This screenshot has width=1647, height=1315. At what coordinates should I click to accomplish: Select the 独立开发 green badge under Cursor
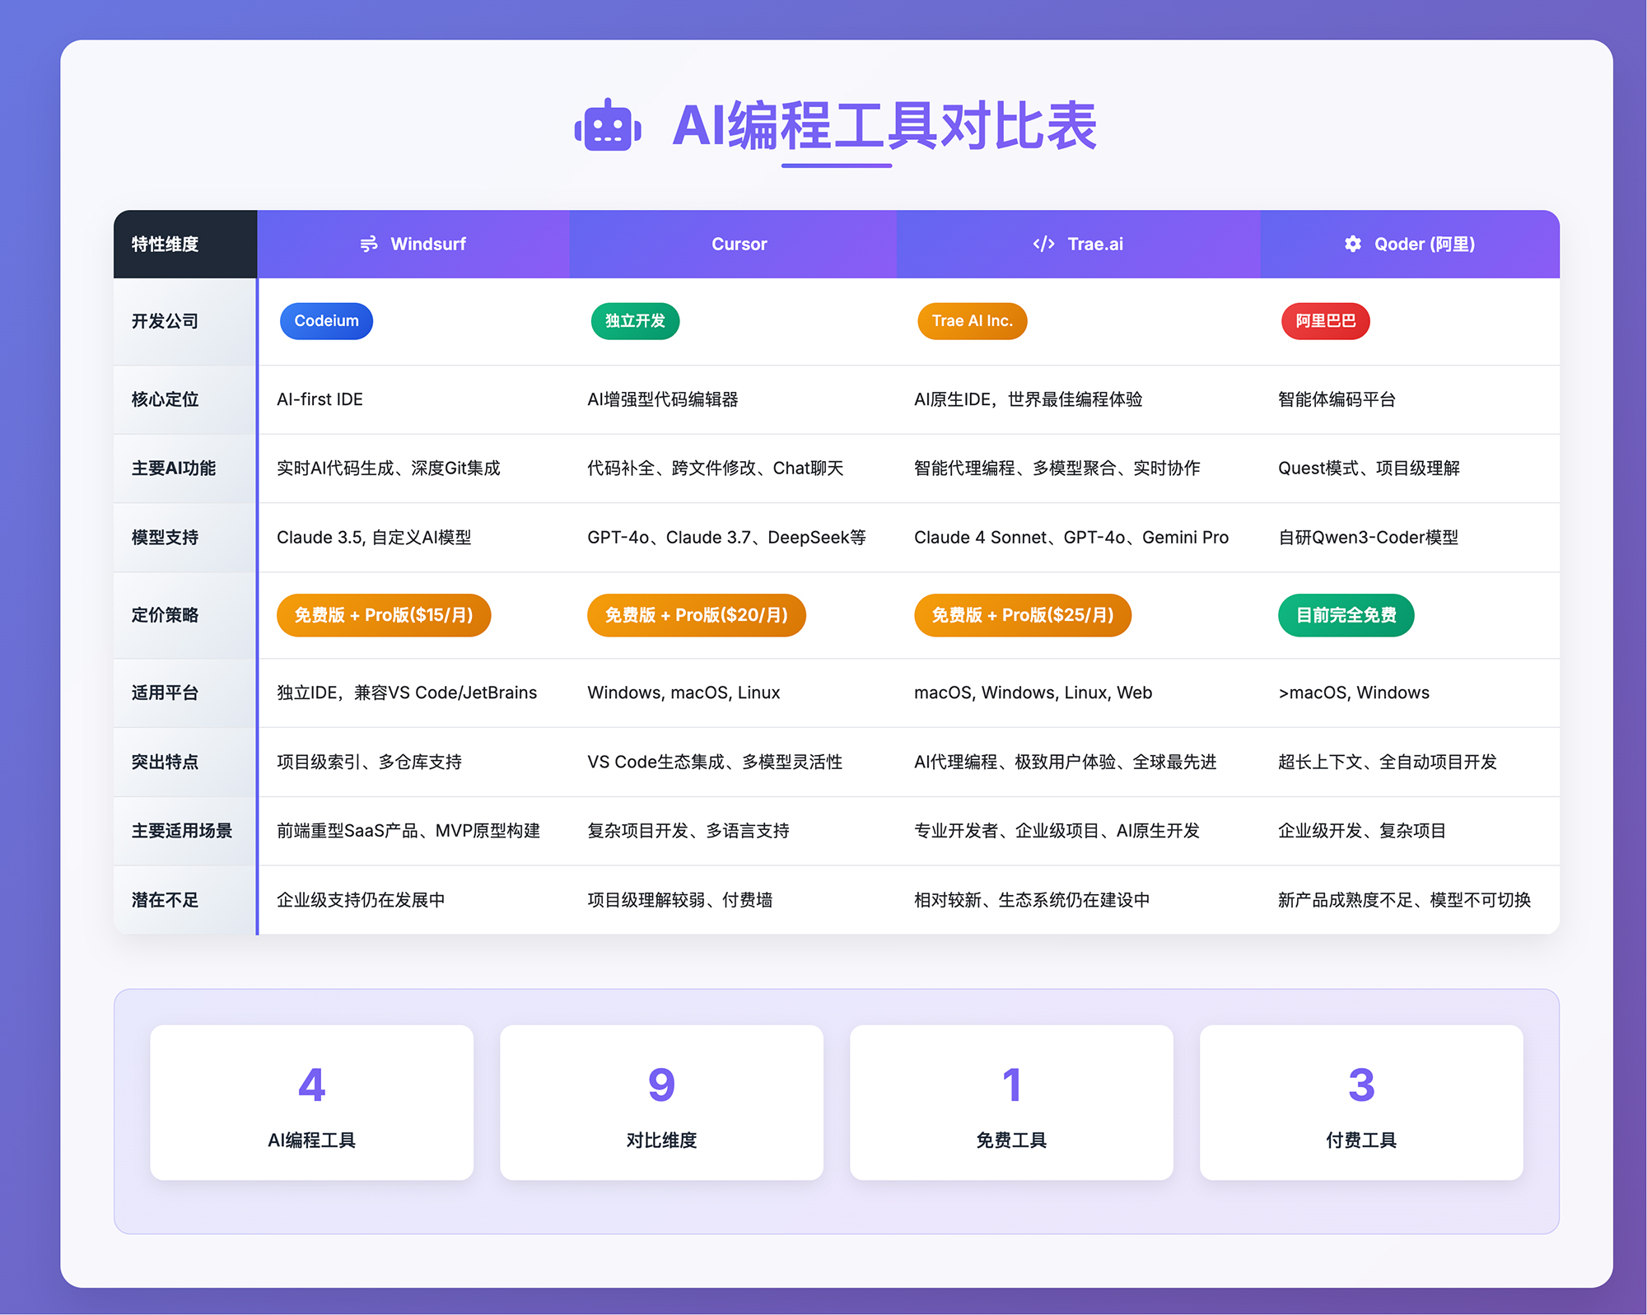click(634, 321)
